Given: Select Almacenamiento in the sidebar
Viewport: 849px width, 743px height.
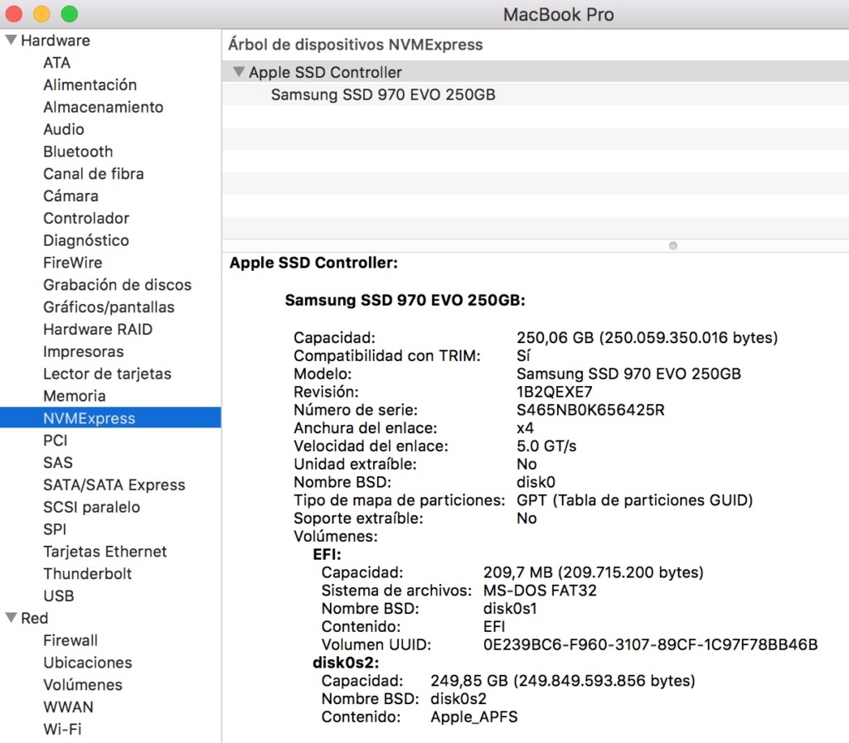Looking at the screenshot, I should [104, 107].
